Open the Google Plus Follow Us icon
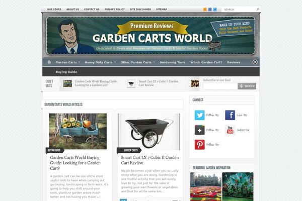 coord(199,130)
